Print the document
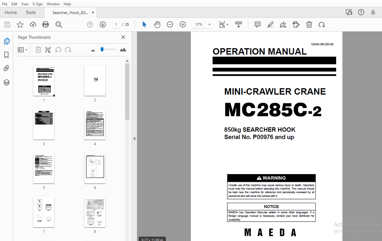382x241 pixels. [46, 24]
